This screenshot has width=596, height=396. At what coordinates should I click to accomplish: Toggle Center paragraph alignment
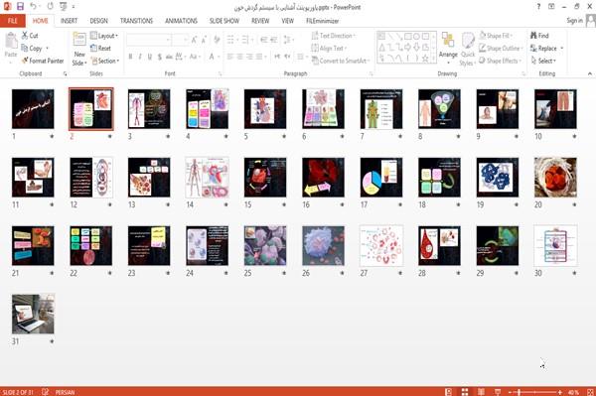point(239,57)
